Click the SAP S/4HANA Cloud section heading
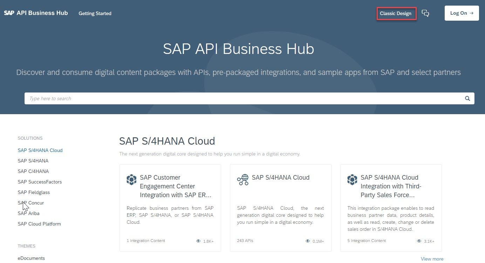Screen dimensions: 485x263 [167, 141]
